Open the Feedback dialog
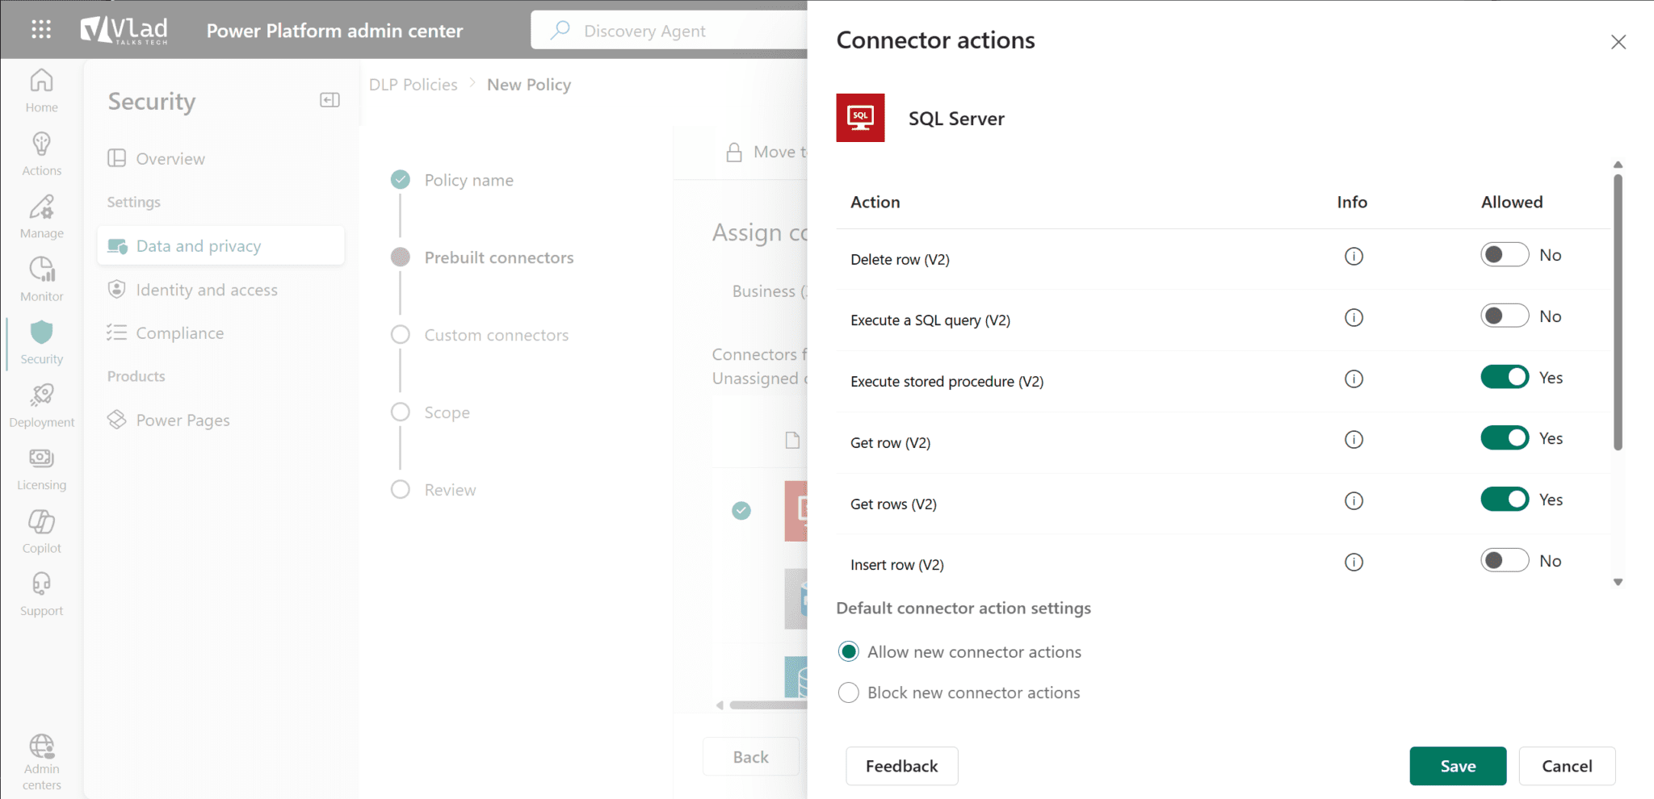The height and width of the screenshot is (799, 1654). coord(901,766)
